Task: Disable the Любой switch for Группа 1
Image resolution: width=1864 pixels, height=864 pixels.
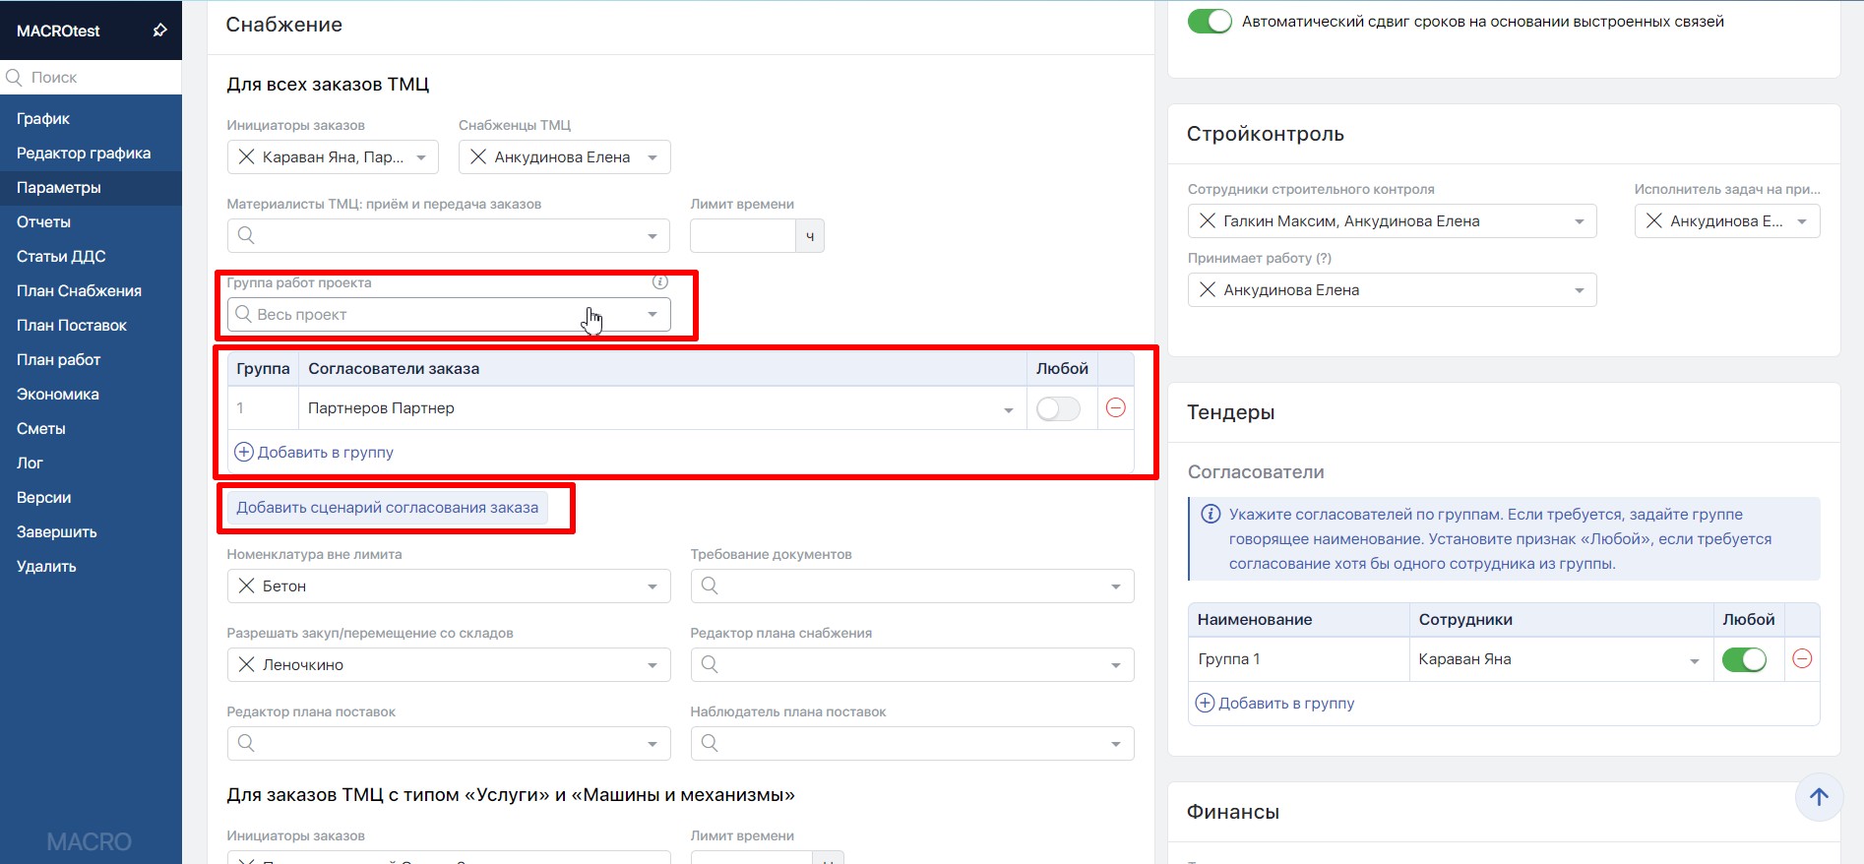Action: [x=1744, y=659]
